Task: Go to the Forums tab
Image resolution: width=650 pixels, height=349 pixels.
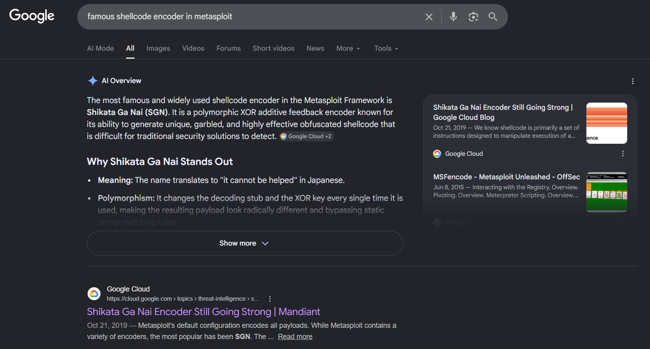Action: pos(229,48)
